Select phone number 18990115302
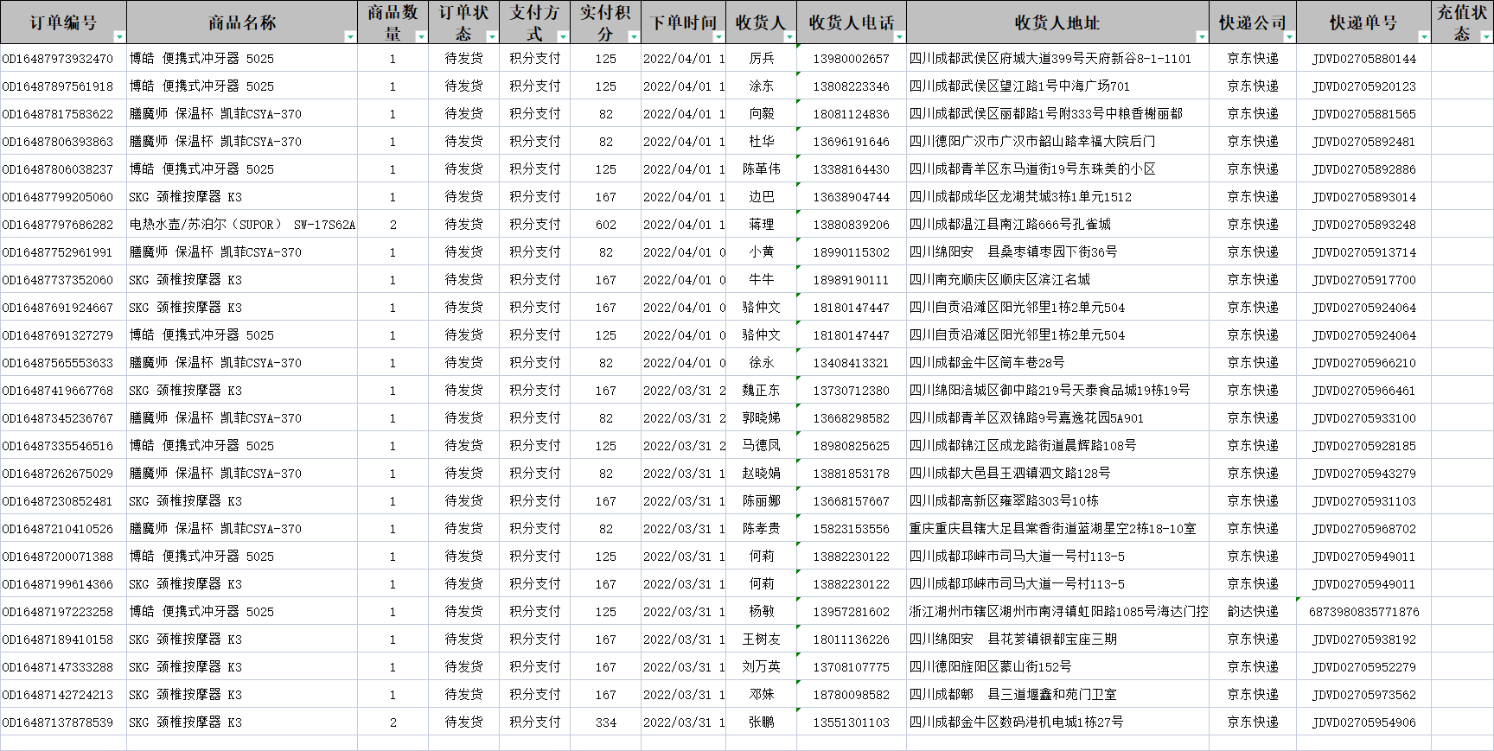The height and width of the screenshot is (751, 1494). point(851,252)
